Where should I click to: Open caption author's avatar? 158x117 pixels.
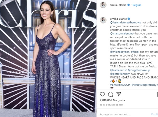point(103,20)
